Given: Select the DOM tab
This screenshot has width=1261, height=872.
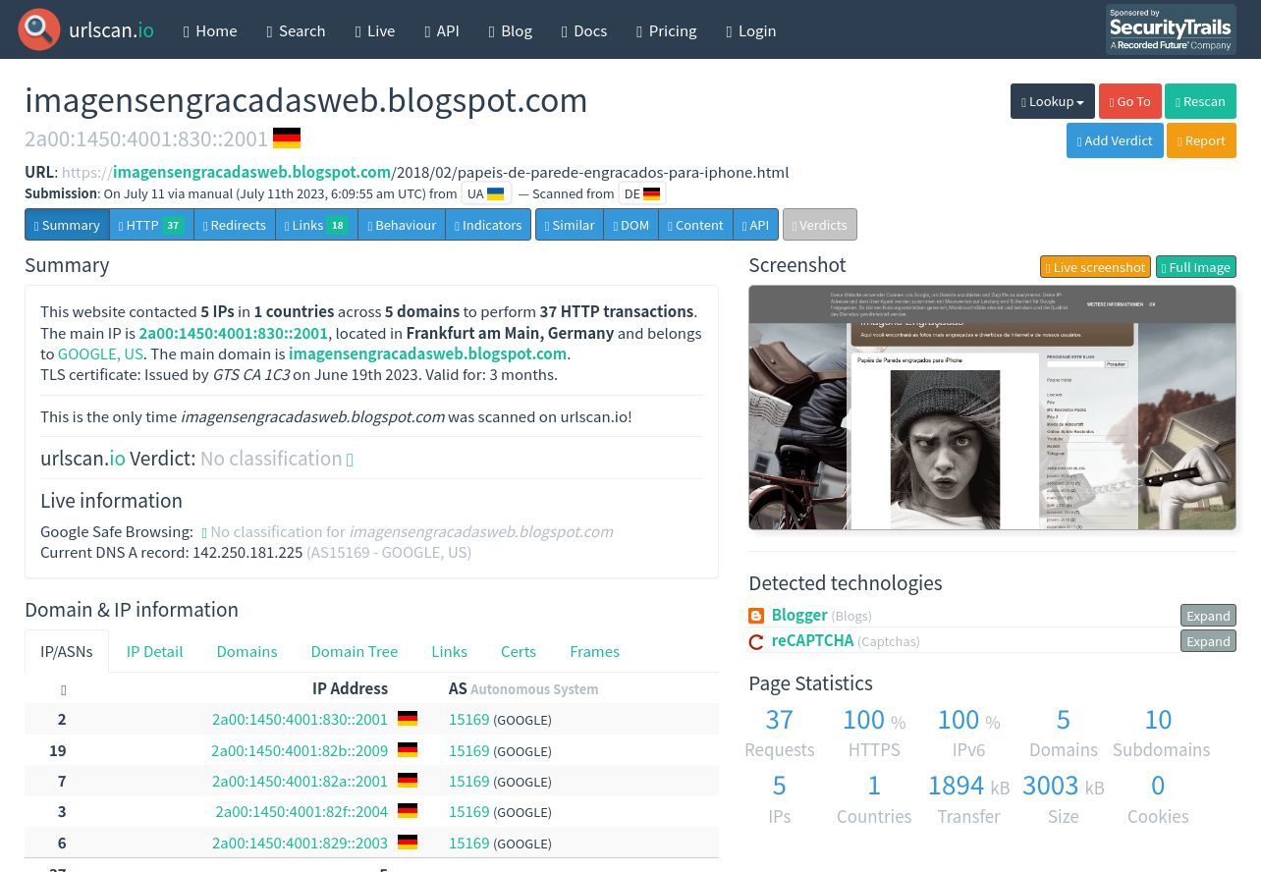Looking at the screenshot, I should tap(630, 225).
